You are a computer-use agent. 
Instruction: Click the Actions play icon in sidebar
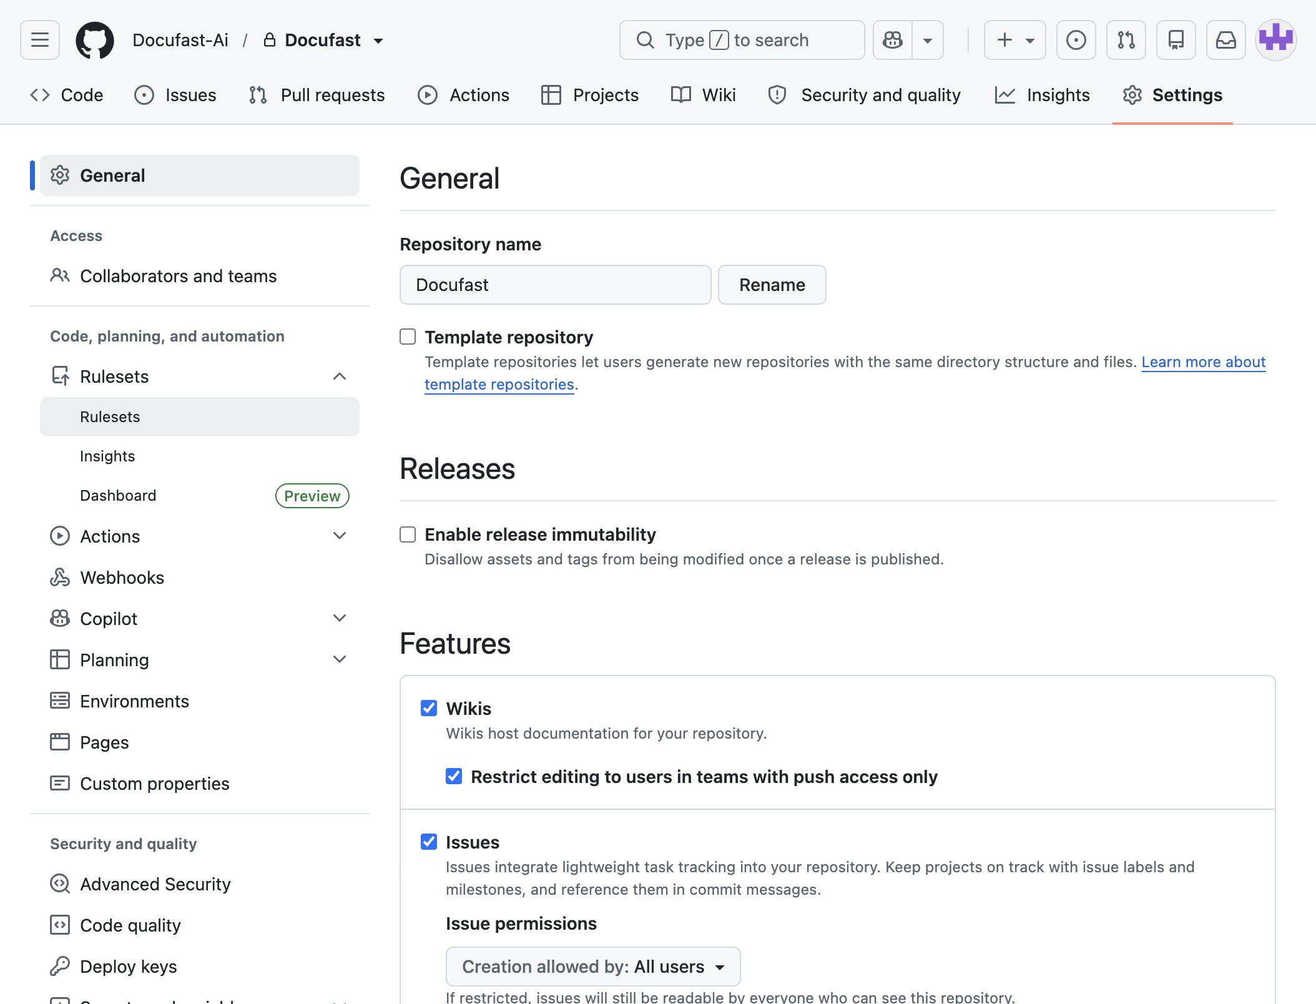(x=60, y=536)
